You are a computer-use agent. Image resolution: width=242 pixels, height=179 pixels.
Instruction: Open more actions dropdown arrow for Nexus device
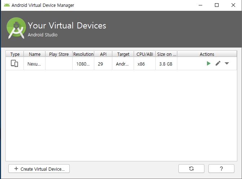coord(227,63)
